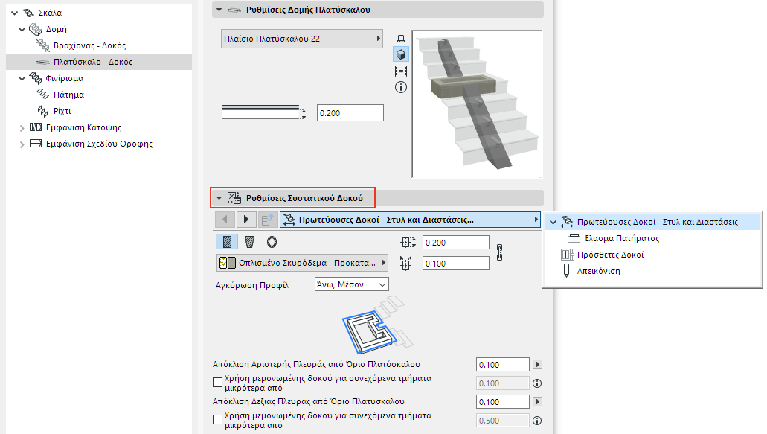This screenshot has height=434, width=767.
Task: Edit beam height field 0.100
Action: (456, 264)
